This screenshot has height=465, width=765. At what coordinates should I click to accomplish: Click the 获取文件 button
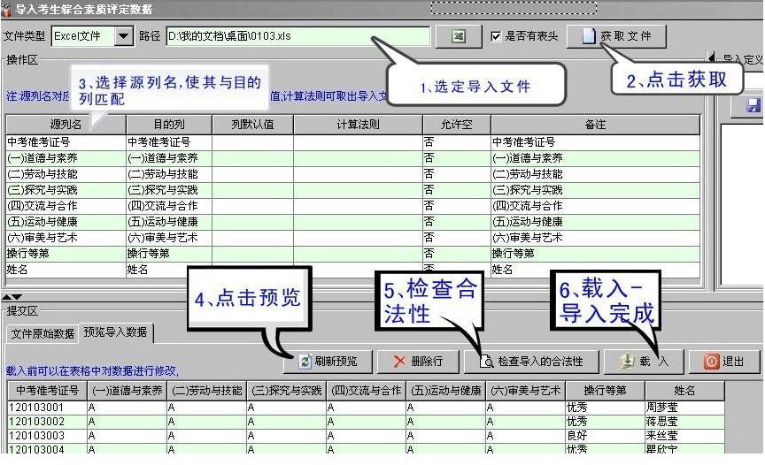click(x=616, y=36)
